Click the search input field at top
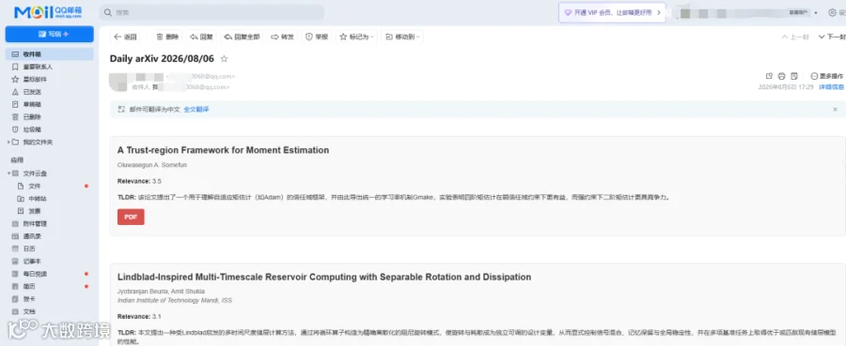 pos(211,12)
